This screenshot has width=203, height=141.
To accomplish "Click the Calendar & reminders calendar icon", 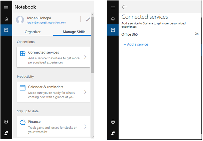I will pos(23,88).
